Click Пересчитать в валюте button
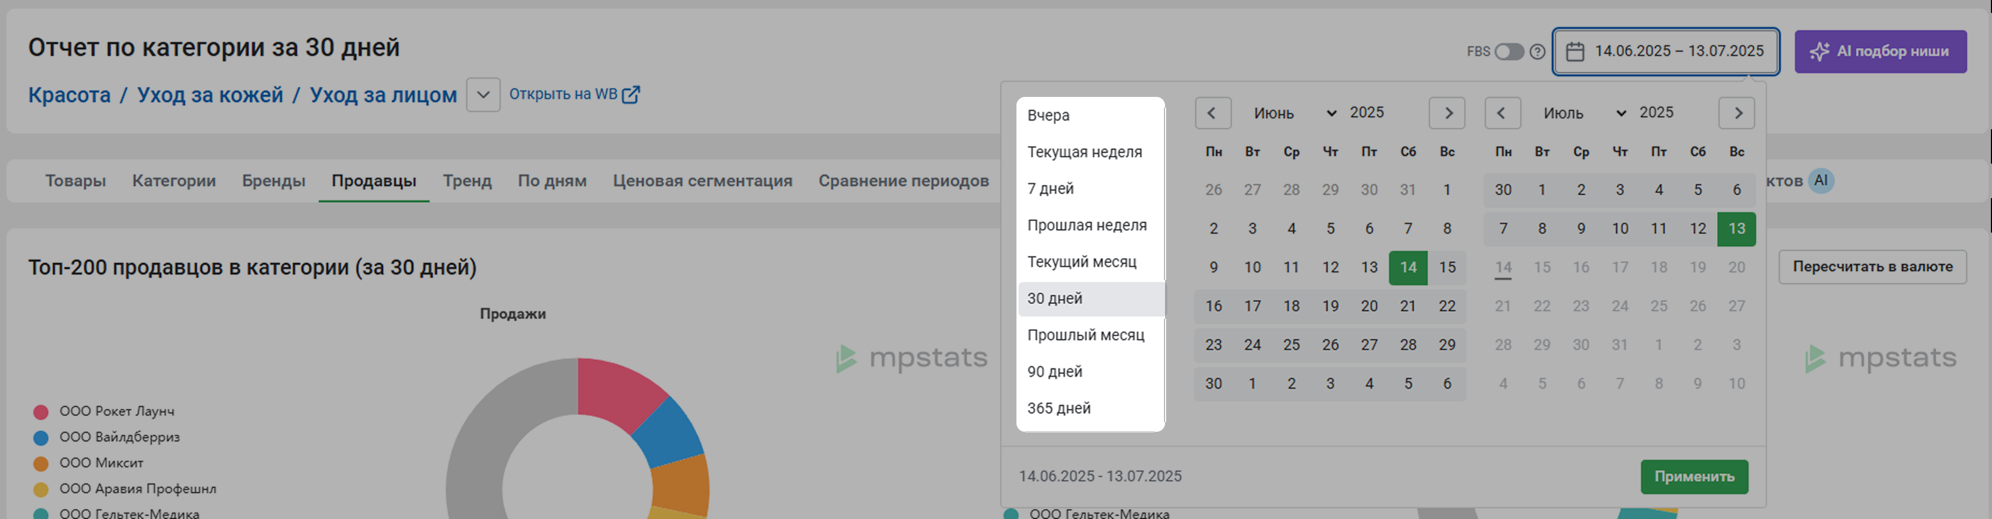This screenshot has width=1992, height=519. pos(1873,267)
